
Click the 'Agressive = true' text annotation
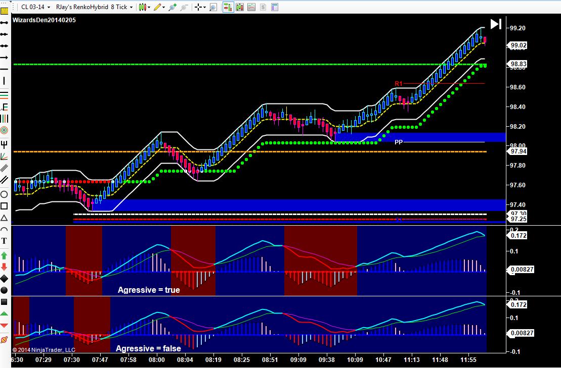[149, 290]
